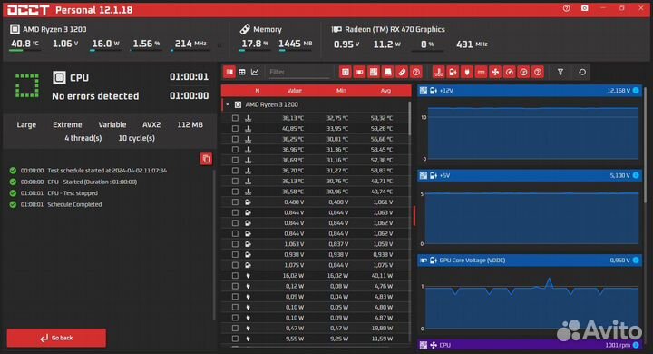The image size is (653, 354).
Task: Click the funnel filter icon in the toolbar
Action: [560, 72]
